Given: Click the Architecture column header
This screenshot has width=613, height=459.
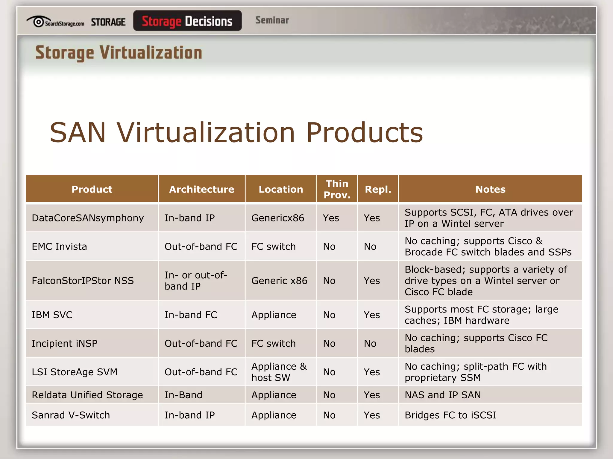Looking at the screenshot, I should pyautogui.click(x=202, y=189).
